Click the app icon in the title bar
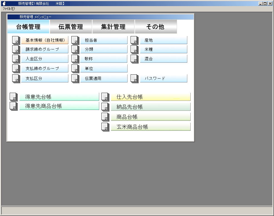 tap(4, 4)
